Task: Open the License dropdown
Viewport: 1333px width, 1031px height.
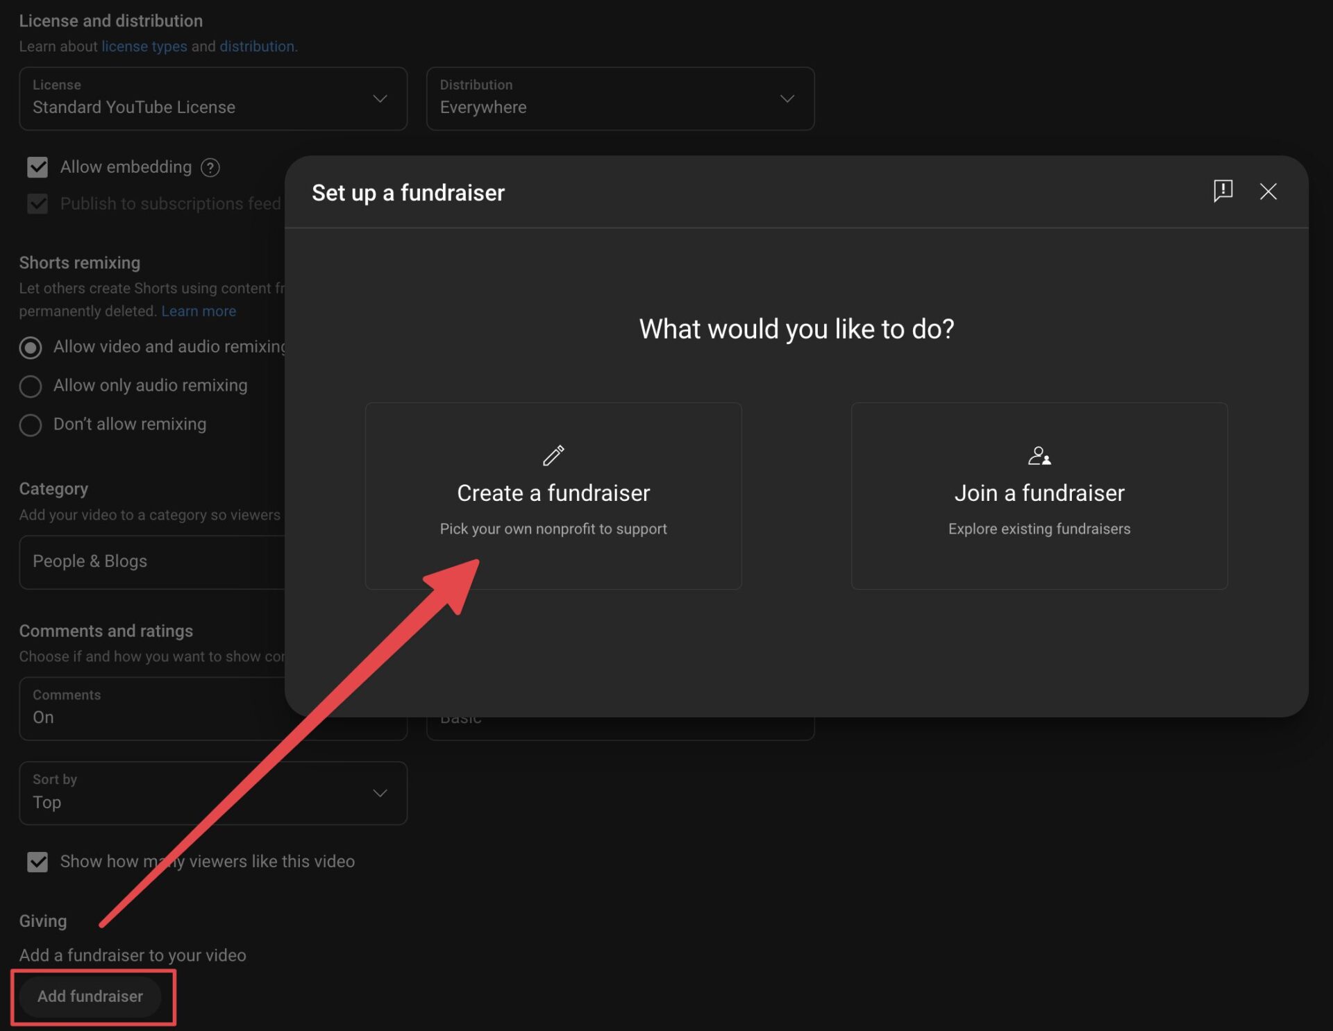Action: point(212,99)
